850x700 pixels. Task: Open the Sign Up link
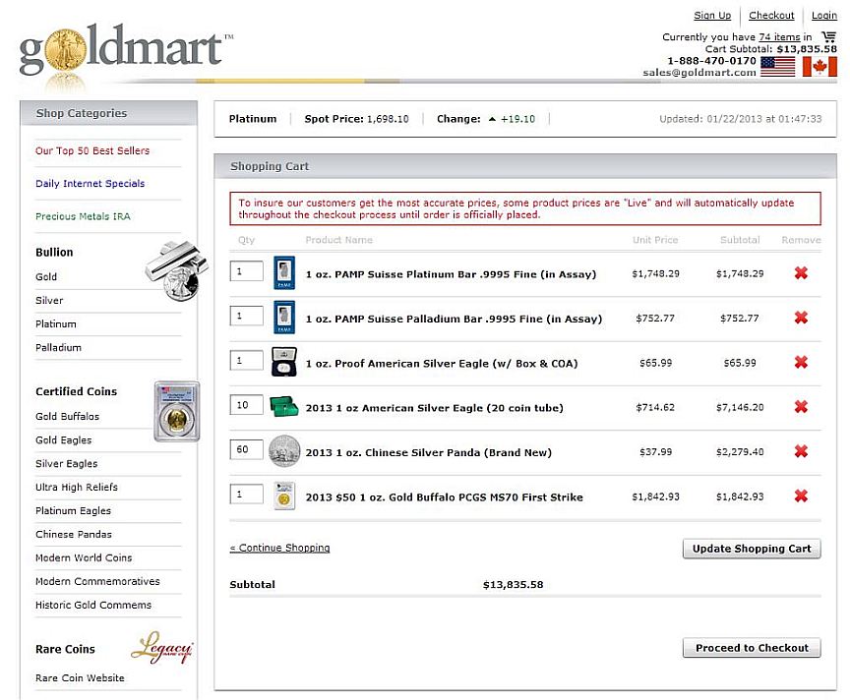(x=712, y=15)
